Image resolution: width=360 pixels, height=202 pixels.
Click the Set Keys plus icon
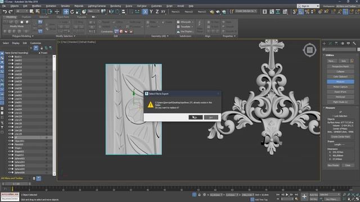coord(304,196)
